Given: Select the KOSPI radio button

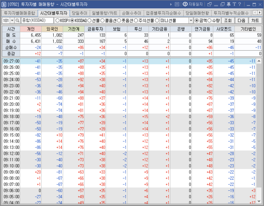Looking at the screenshot, I should [58, 21].
